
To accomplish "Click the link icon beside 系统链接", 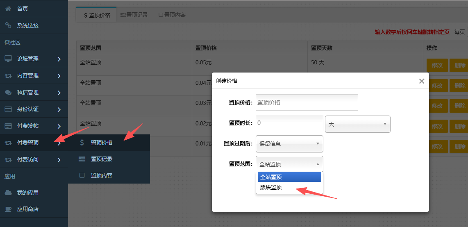I will [8, 25].
